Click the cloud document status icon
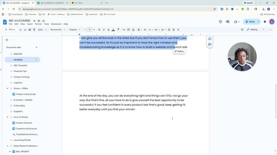Viewport: 277px width, 155px height. pyautogui.click(x=43, y=21)
